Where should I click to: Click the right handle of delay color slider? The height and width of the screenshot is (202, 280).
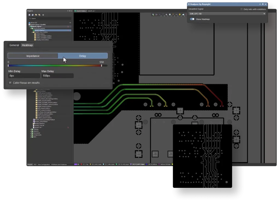pos(102,65)
